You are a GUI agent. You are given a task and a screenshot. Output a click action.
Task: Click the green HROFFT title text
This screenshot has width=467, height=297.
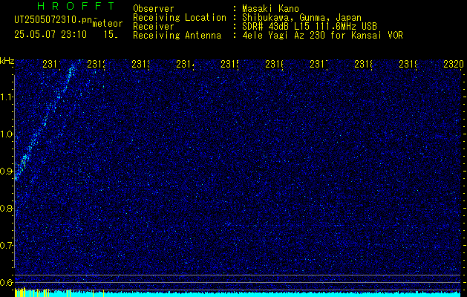pos(76,6)
